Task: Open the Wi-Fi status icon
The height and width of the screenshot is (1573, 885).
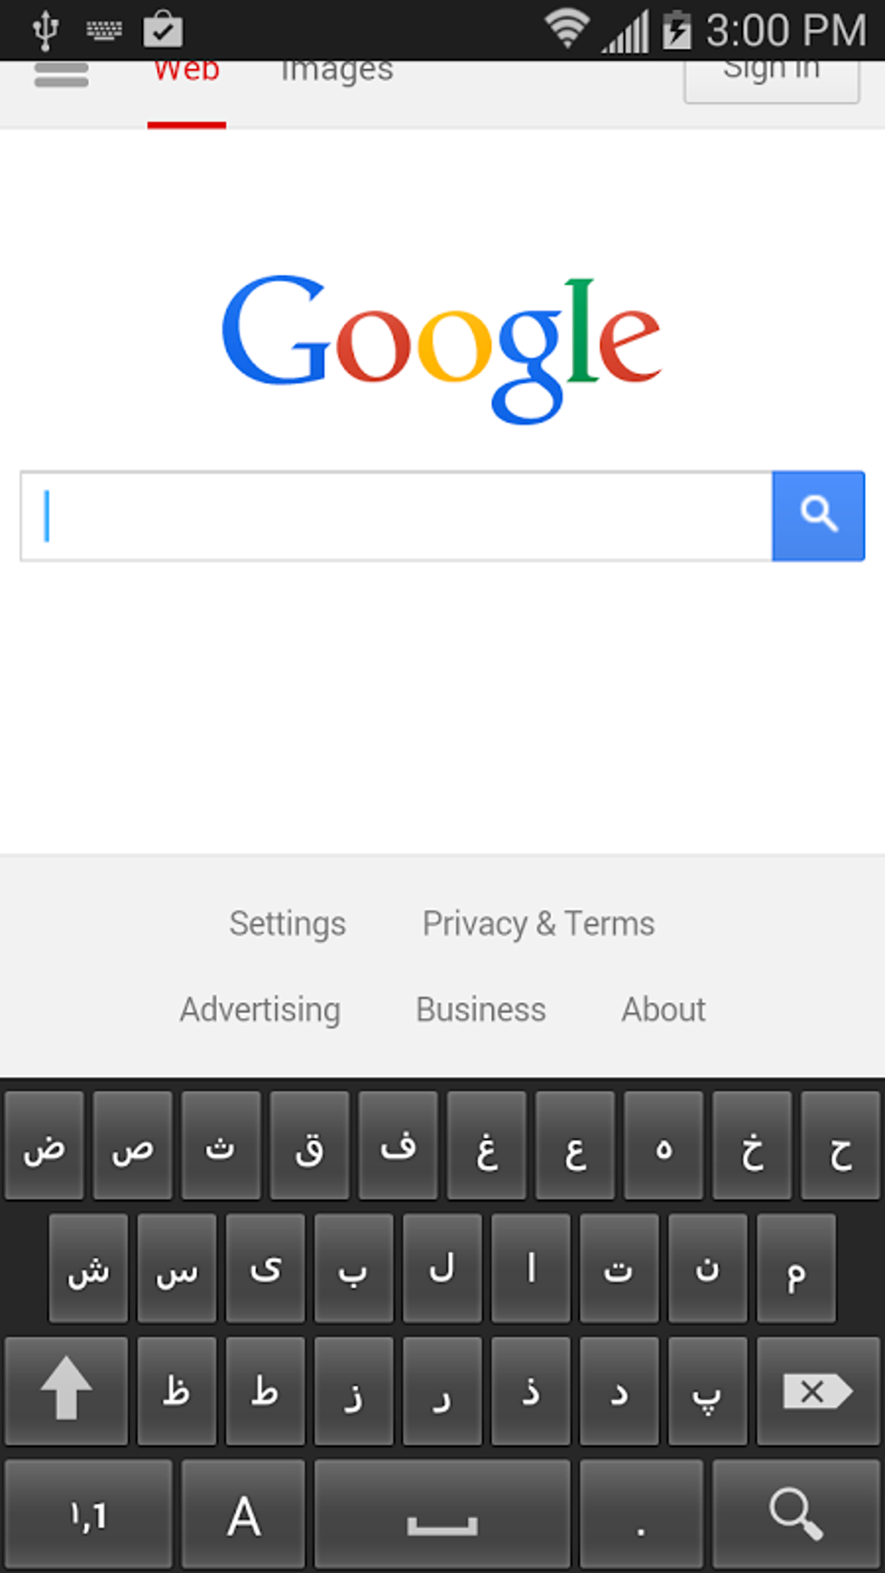Action: coord(567,29)
